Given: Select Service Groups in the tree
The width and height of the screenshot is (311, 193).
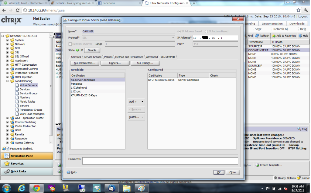Looking at the screenshot, I should pyautogui.click(x=29, y=93).
